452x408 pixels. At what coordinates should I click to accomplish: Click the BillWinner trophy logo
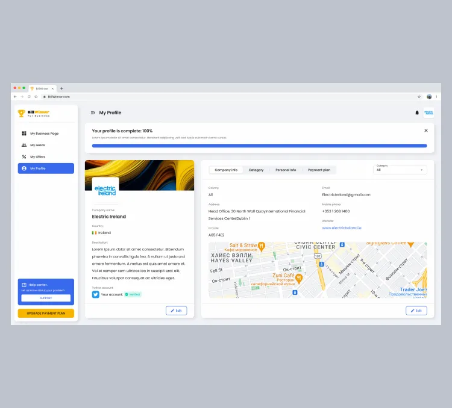22,113
